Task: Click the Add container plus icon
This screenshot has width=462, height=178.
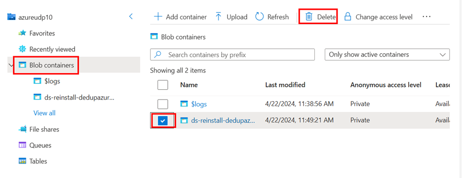Action: (x=158, y=17)
